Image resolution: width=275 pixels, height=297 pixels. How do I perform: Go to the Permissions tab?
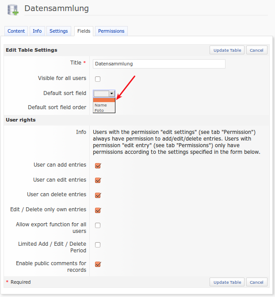[111, 31]
